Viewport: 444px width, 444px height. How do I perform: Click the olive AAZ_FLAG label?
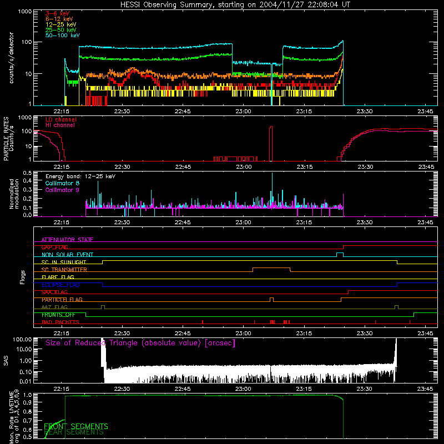(x=54, y=307)
